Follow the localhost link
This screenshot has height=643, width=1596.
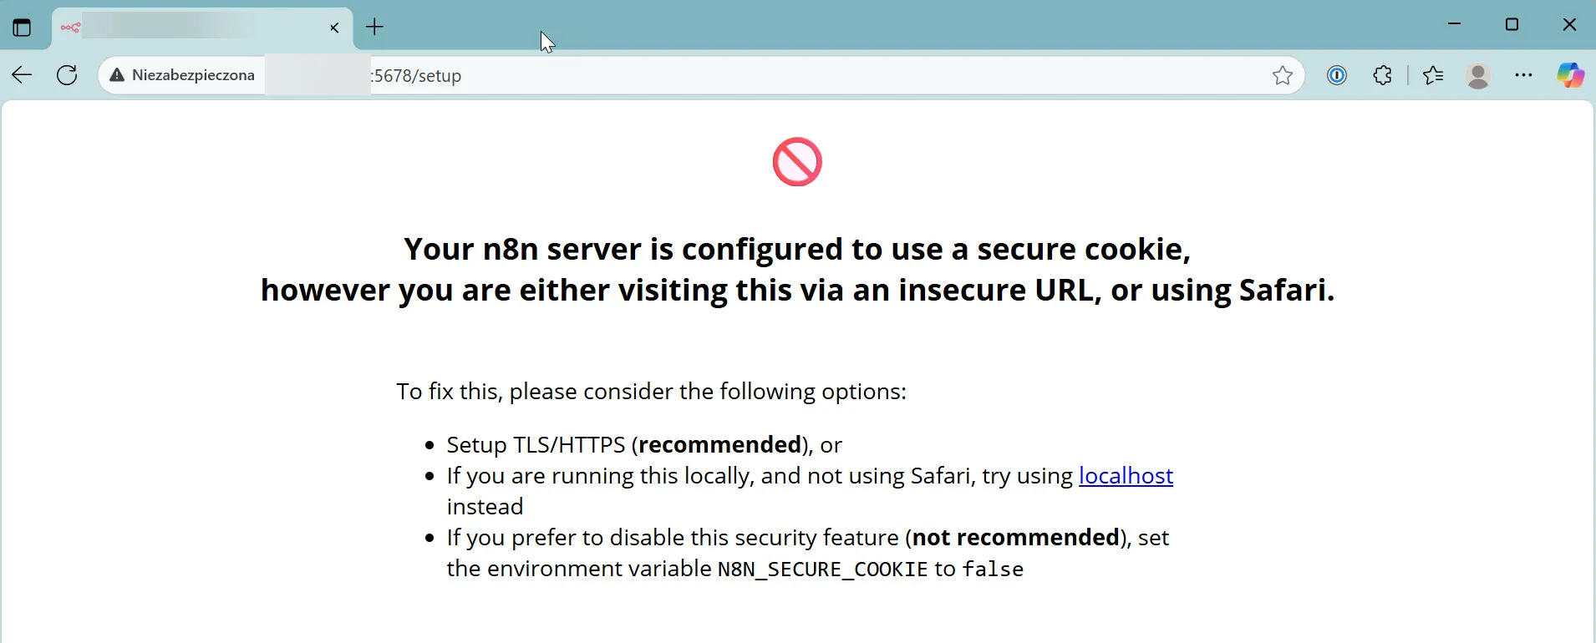[x=1126, y=476]
